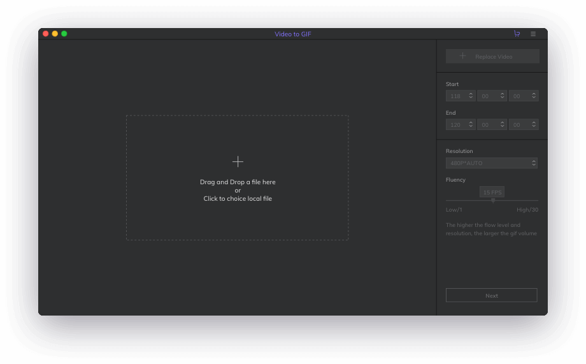Image resolution: width=586 pixels, height=364 pixels.
Task: Click the Start middle field stepper arrows
Action: point(502,96)
